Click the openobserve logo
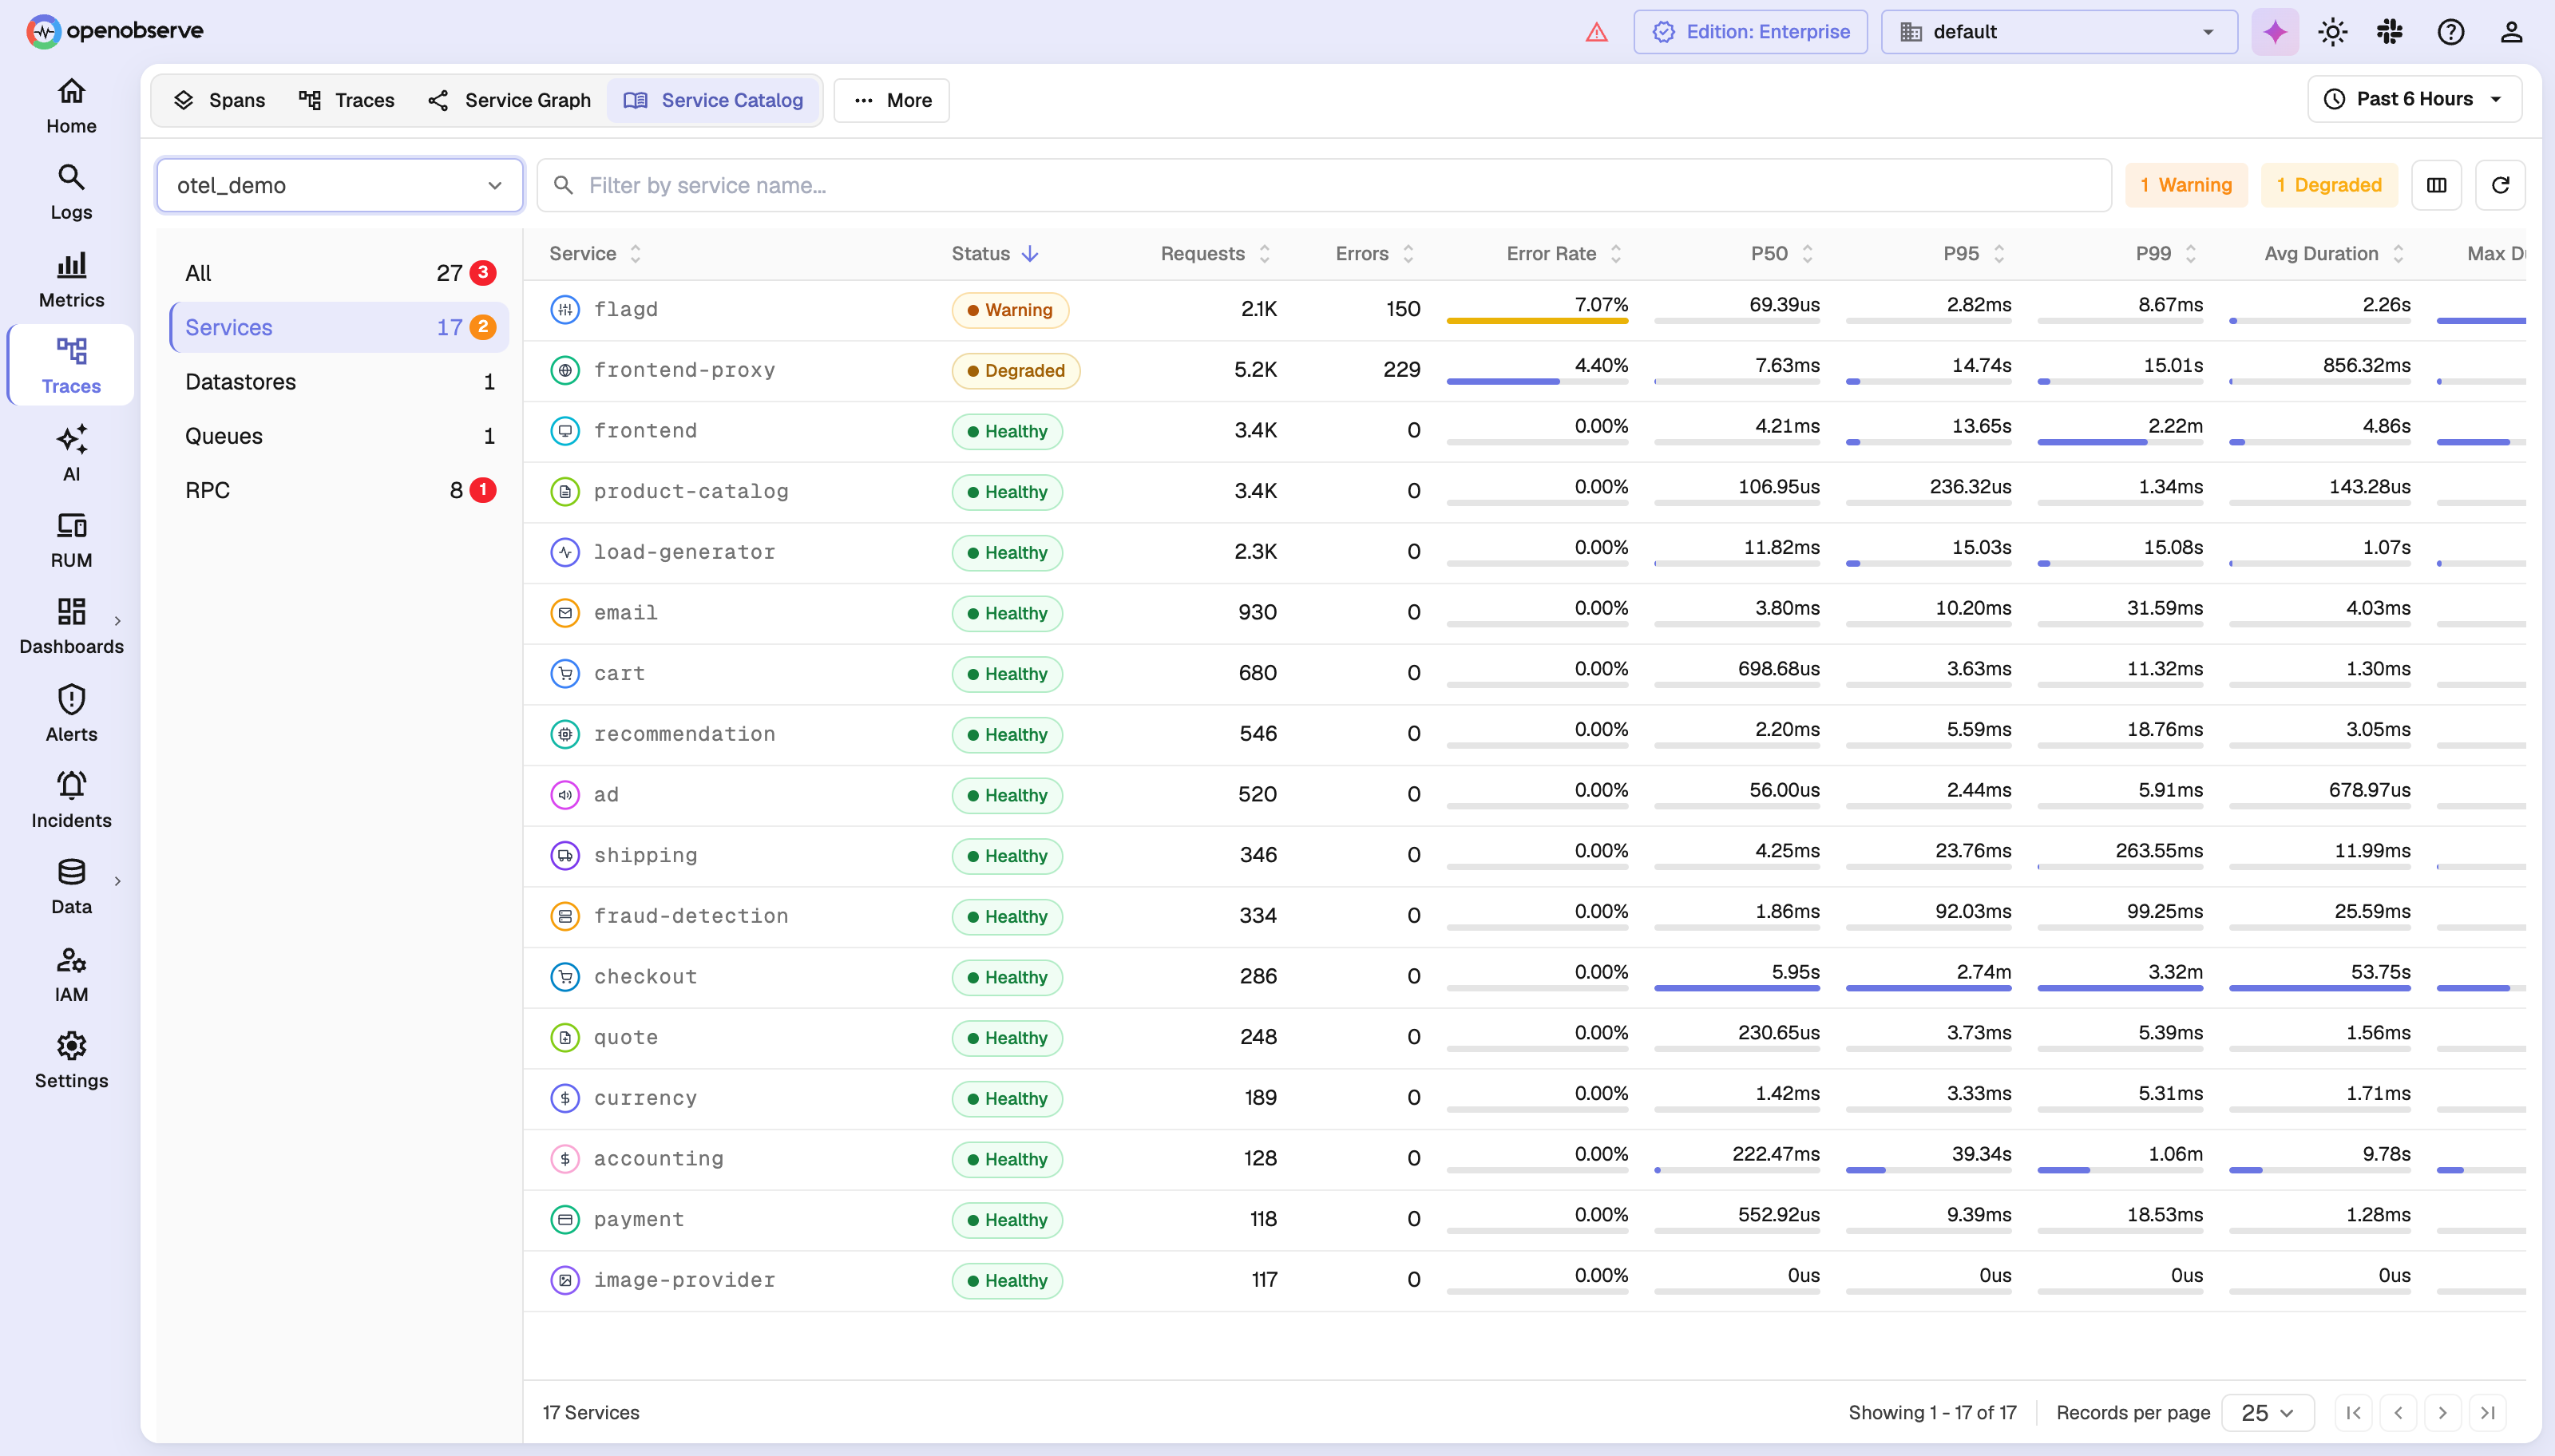The height and width of the screenshot is (1456, 2555). point(115,31)
